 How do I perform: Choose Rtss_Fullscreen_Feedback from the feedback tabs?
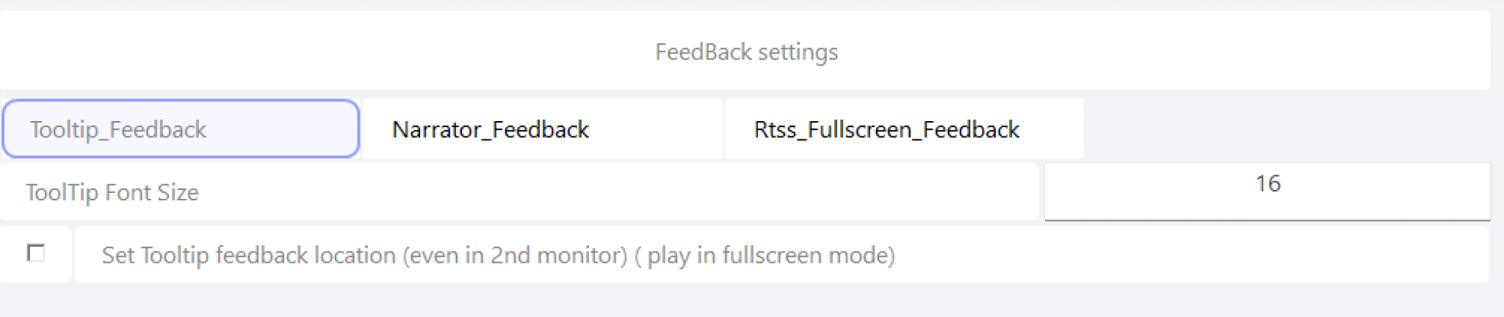click(903, 129)
